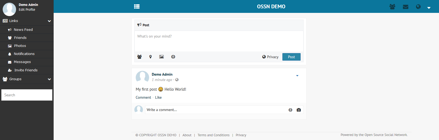Open the account dropdown arrow in top bar
Viewport: 439px width, 140px height.
[429, 8]
